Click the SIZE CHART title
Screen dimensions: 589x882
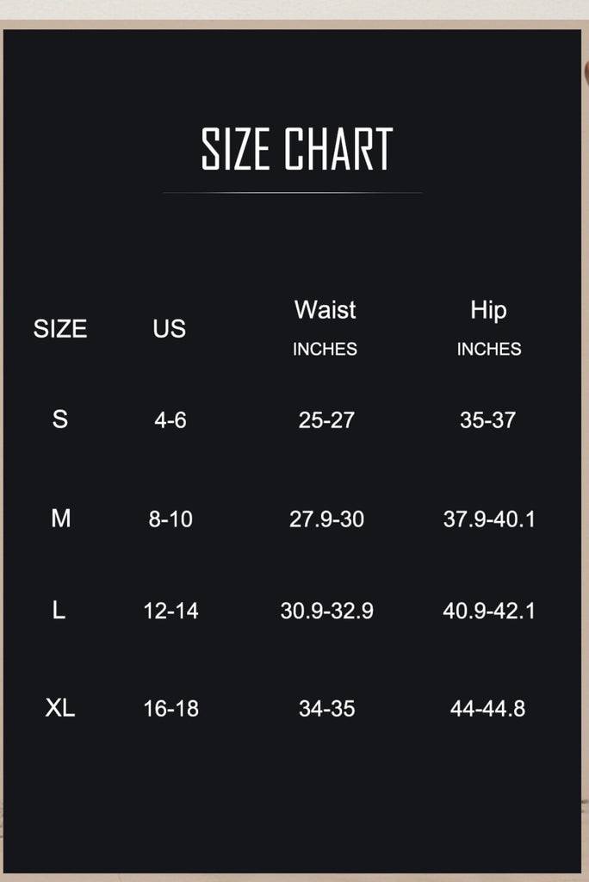click(297, 148)
